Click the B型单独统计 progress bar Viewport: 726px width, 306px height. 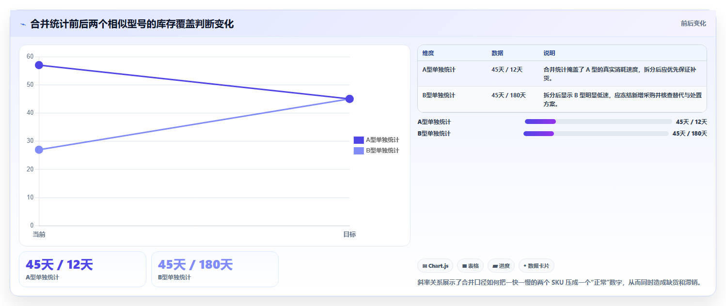coord(596,134)
